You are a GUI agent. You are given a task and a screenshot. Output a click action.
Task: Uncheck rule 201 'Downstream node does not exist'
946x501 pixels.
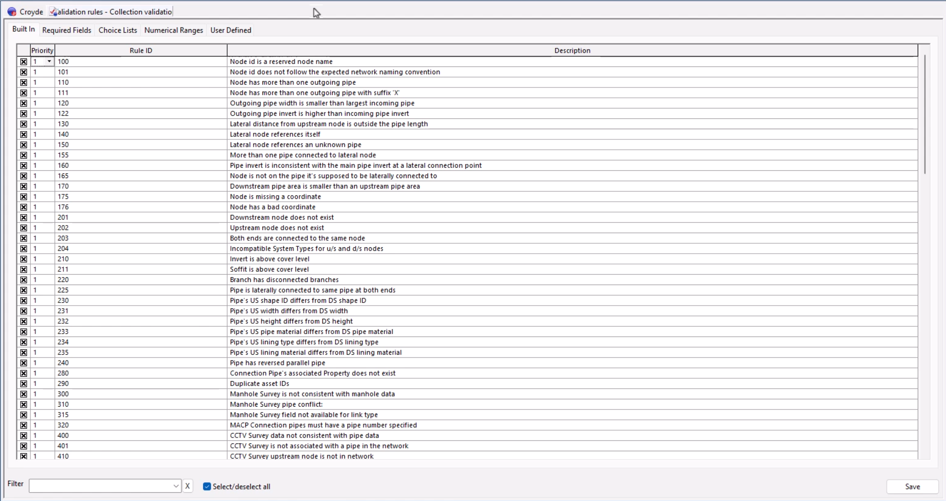click(23, 217)
